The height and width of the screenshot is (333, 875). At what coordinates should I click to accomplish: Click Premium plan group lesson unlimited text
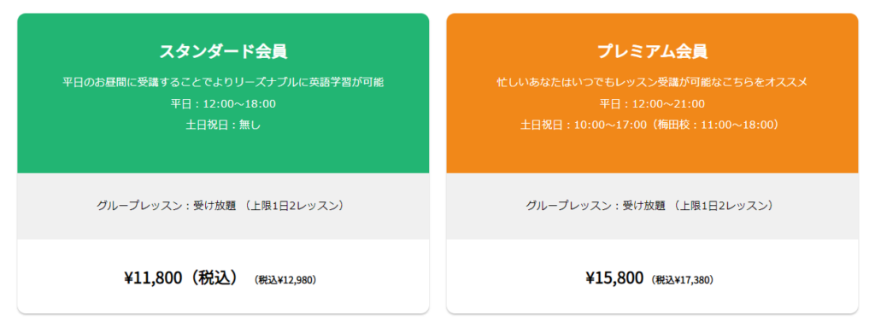coord(652,206)
